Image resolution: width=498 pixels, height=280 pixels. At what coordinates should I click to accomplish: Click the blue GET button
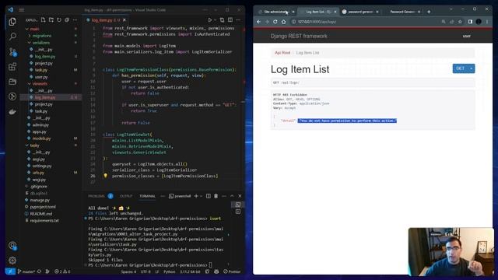(460, 68)
